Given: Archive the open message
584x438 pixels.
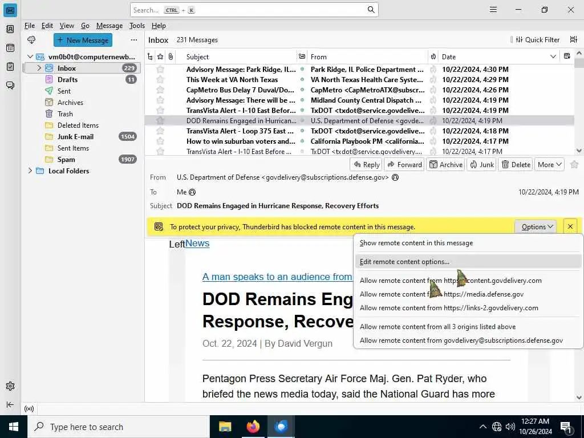Looking at the screenshot, I should coord(446,165).
